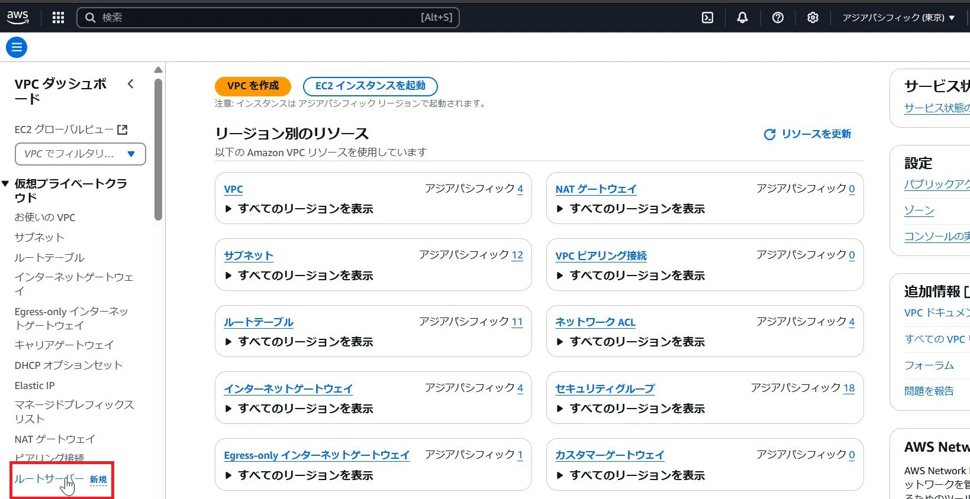Viewport: 970px width, 499px height.
Task: Open the VPC でフィルタリング dropdown
Action: tap(80, 154)
